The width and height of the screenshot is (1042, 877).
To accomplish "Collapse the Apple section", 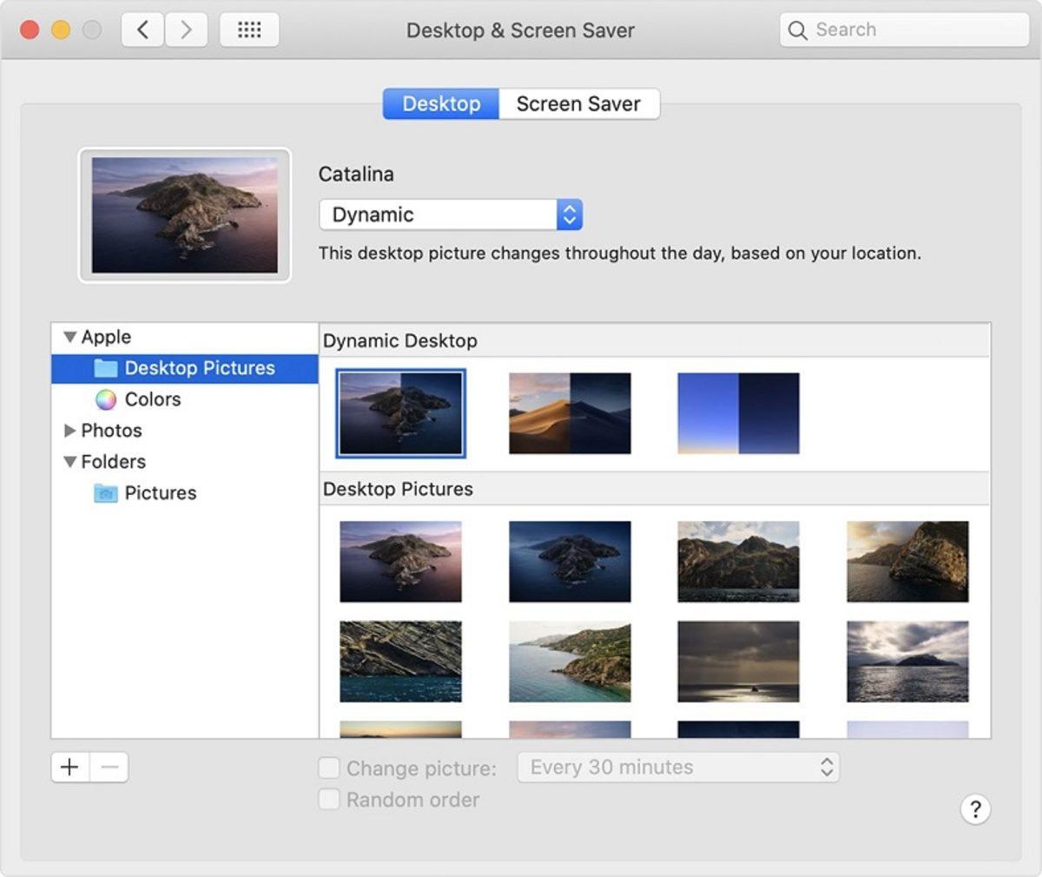I will click(x=69, y=337).
